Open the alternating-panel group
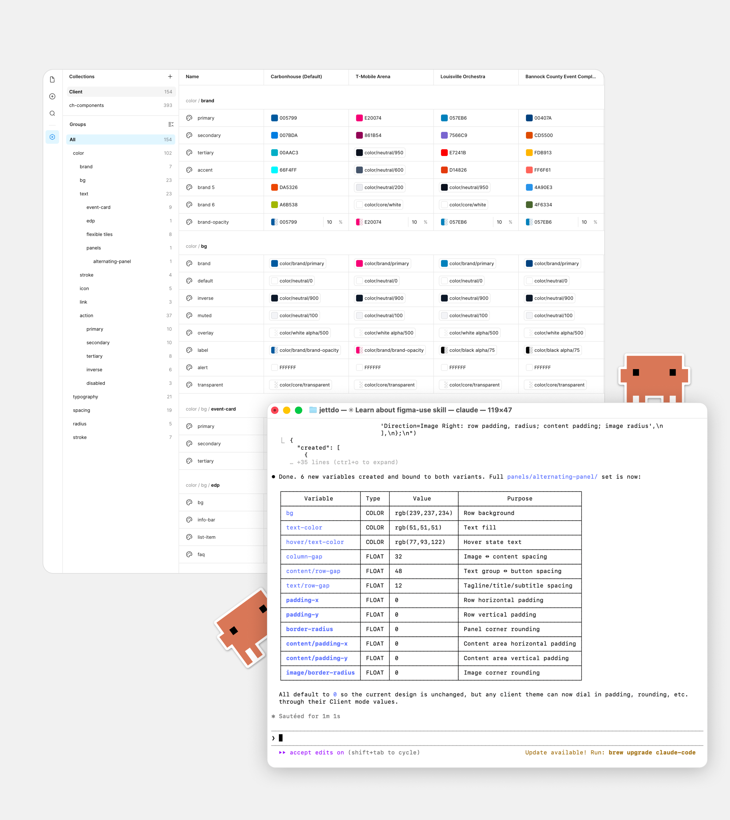 coord(112,261)
